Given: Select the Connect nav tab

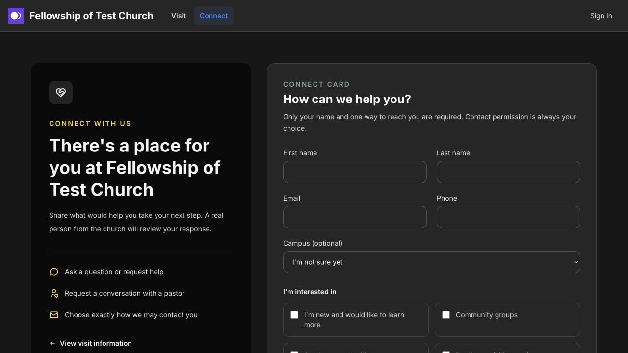Looking at the screenshot, I should point(214,16).
